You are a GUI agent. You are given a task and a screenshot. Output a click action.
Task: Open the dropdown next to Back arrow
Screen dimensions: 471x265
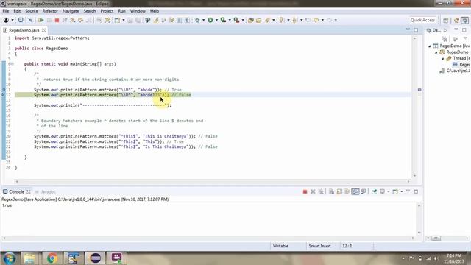point(322,20)
